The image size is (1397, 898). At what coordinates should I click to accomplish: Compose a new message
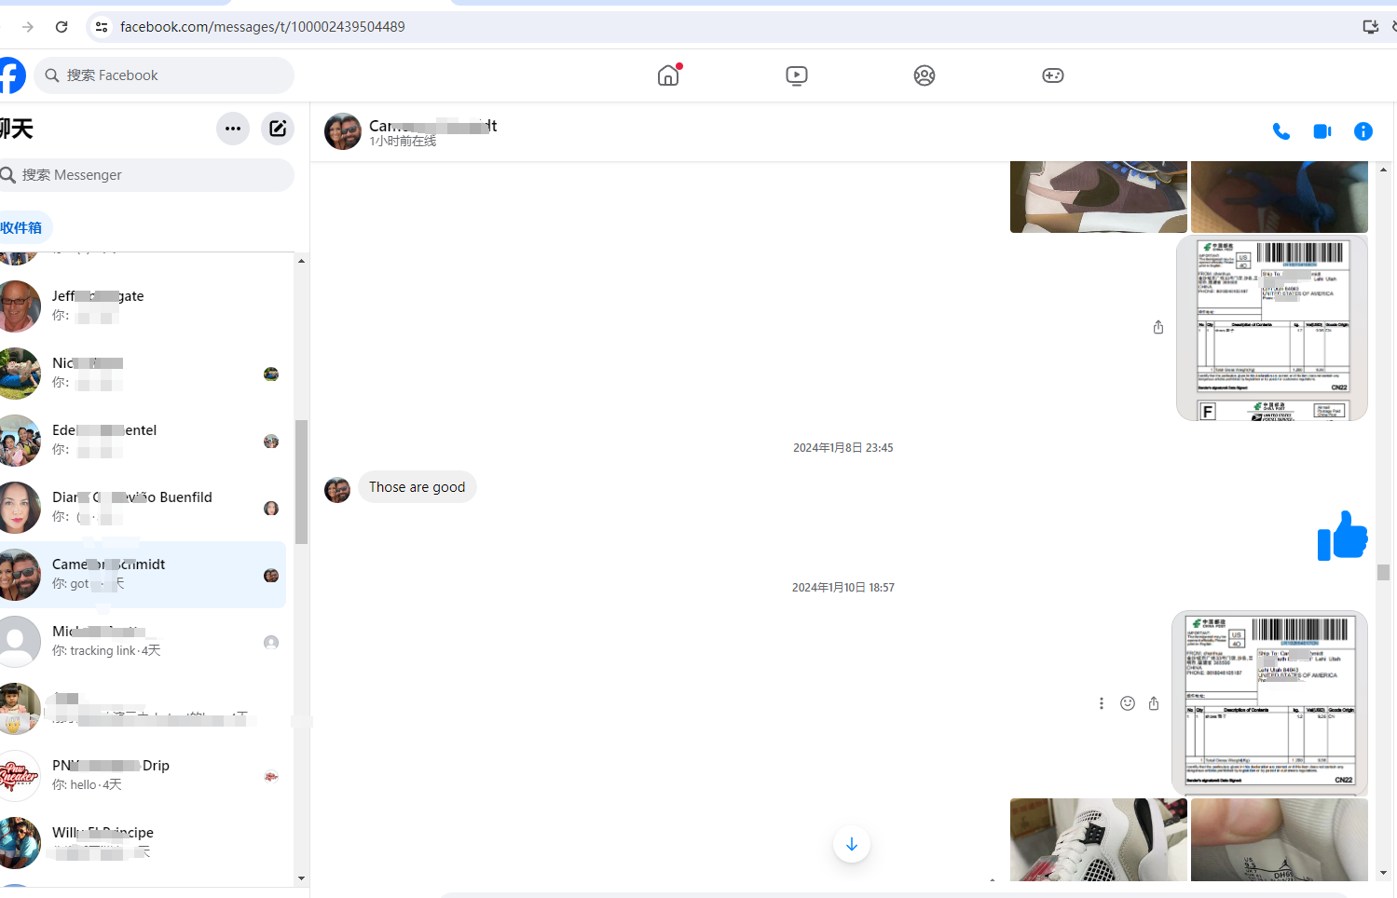point(278,129)
